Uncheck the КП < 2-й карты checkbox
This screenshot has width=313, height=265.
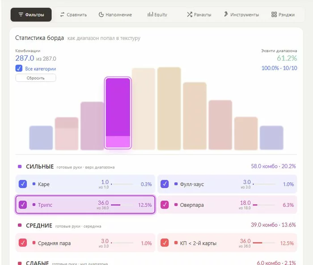[x=165, y=243]
